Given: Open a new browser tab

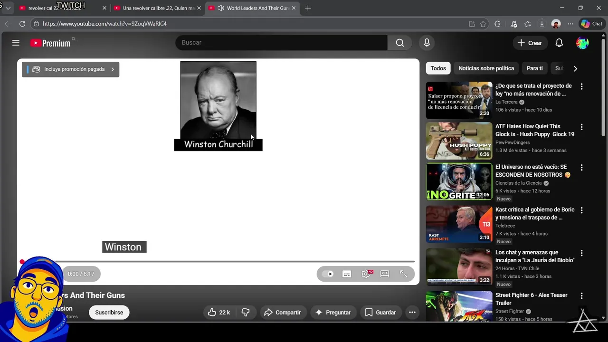Looking at the screenshot, I should (308, 8).
